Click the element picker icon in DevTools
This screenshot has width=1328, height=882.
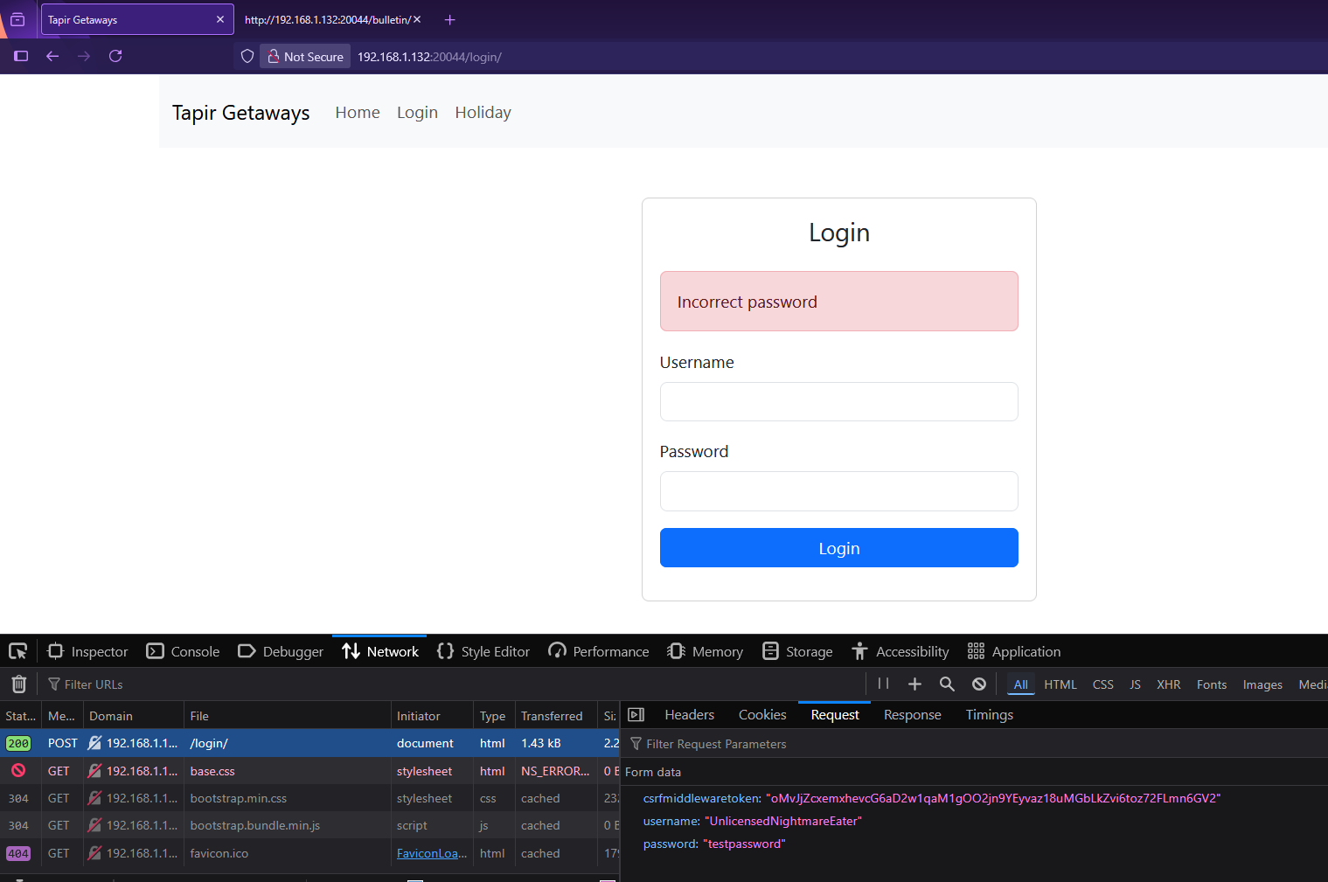pyautogui.click(x=17, y=651)
